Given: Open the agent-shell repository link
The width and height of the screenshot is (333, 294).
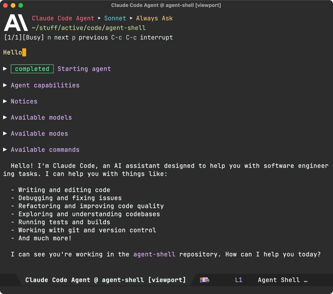Looking at the screenshot, I should tap(154, 254).
